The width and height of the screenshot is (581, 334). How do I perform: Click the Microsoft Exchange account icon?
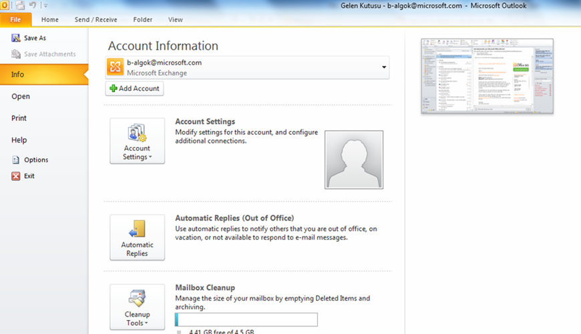click(x=116, y=67)
